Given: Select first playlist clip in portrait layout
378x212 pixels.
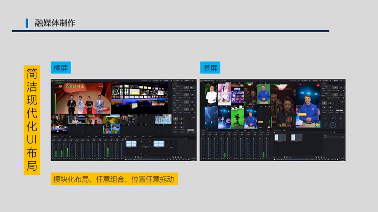Looking at the screenshot, I should pyautogui.click(x=281, y=137).
